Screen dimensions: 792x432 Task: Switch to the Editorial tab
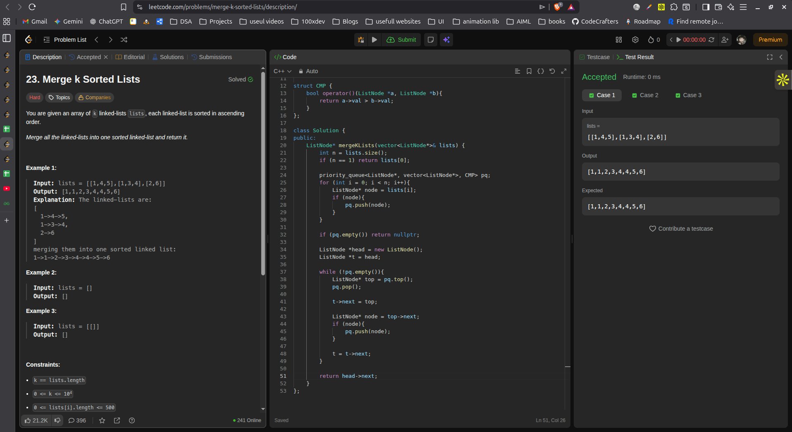pos(130,57)
